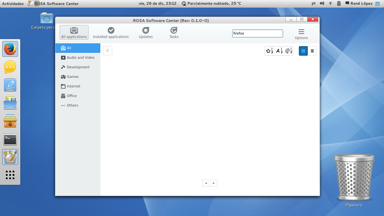Viewport: 384px width, 216px height.
Task: Click the Software Center dock icon
Action: pos(10,157)
